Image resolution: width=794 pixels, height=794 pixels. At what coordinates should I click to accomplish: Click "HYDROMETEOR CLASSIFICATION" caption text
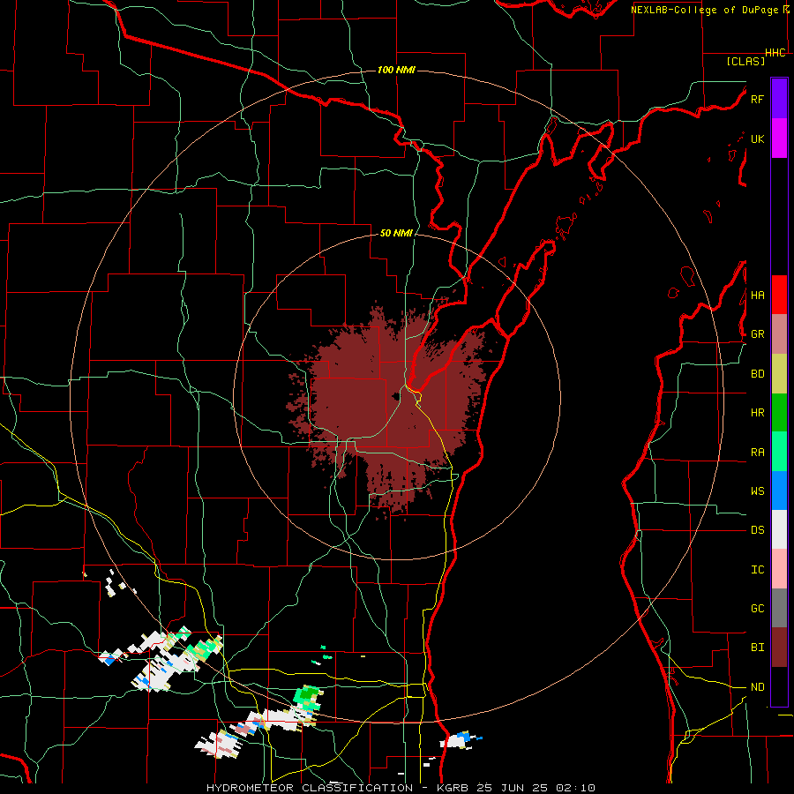tap(310, 788)
